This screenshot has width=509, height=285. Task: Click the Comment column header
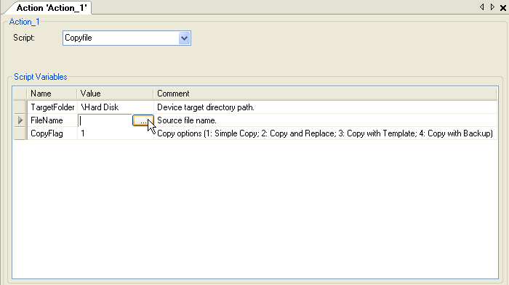point(325,94)
